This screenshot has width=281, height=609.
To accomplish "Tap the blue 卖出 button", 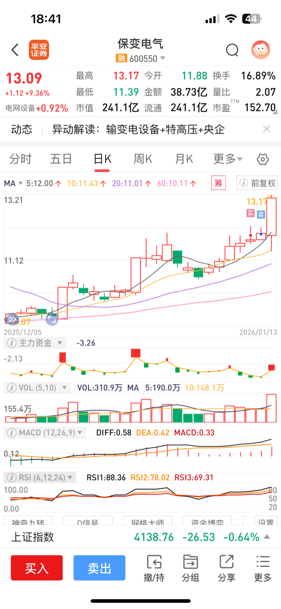I will pos(99,568).
